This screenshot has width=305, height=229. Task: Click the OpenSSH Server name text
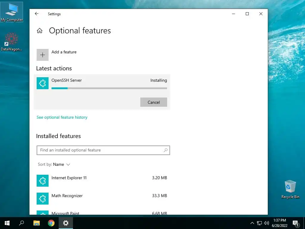66,80
